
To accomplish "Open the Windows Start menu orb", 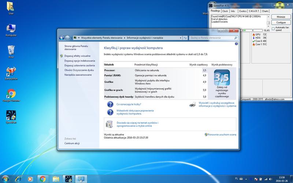I will (x=5, y=179).
